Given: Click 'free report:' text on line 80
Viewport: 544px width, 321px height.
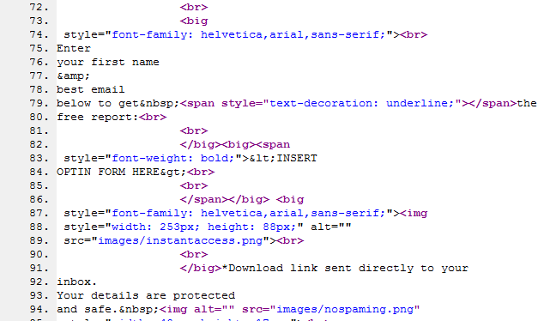Looking at the screenshot, I should pos(98,117).
